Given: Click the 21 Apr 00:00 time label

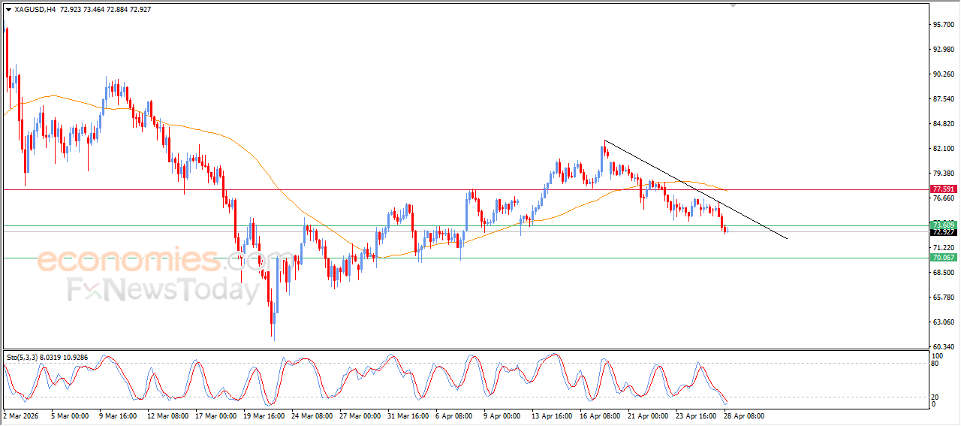Looking at the screenshot, I should click(x=648, y=415).
